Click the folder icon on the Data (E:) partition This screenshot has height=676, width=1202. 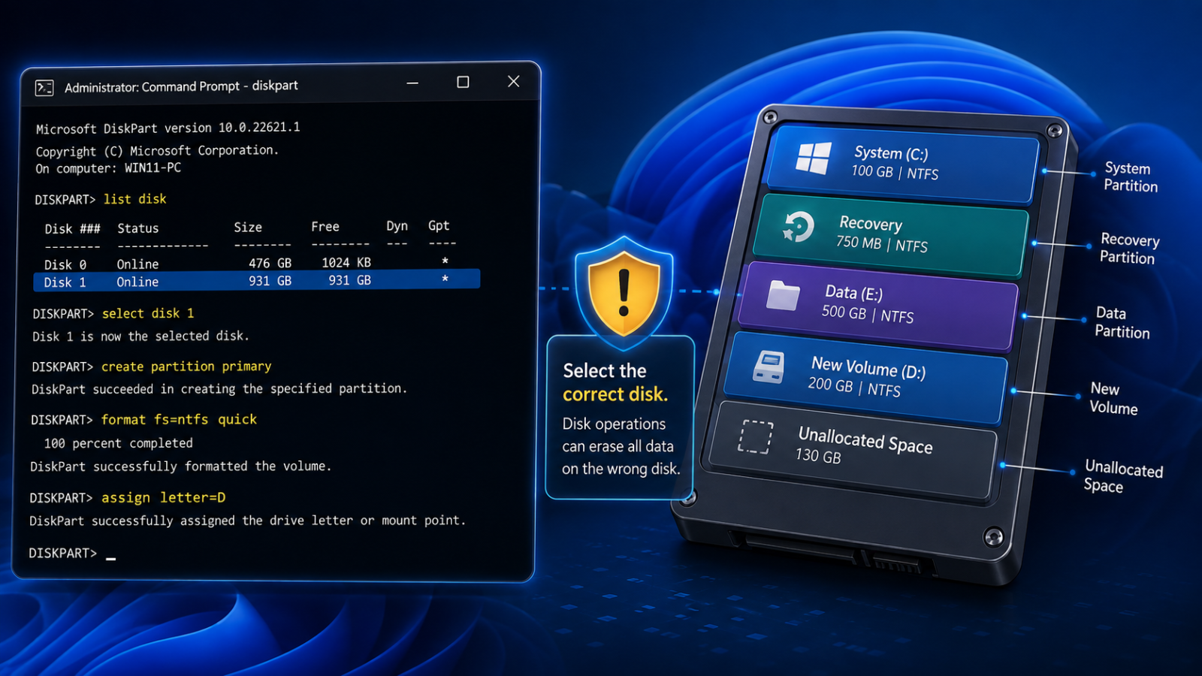click(783, 295)
